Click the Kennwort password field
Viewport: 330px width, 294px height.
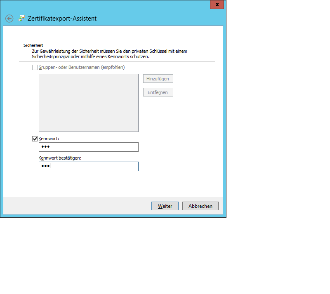click(89, 147)
